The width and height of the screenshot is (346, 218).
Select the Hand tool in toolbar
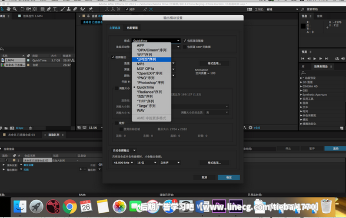[x=9, y=9]
